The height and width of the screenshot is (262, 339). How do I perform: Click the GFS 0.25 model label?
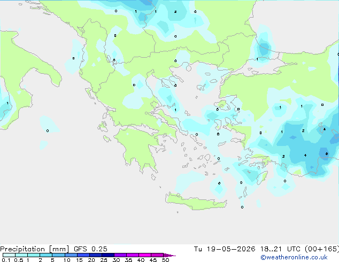coord(90,249)
